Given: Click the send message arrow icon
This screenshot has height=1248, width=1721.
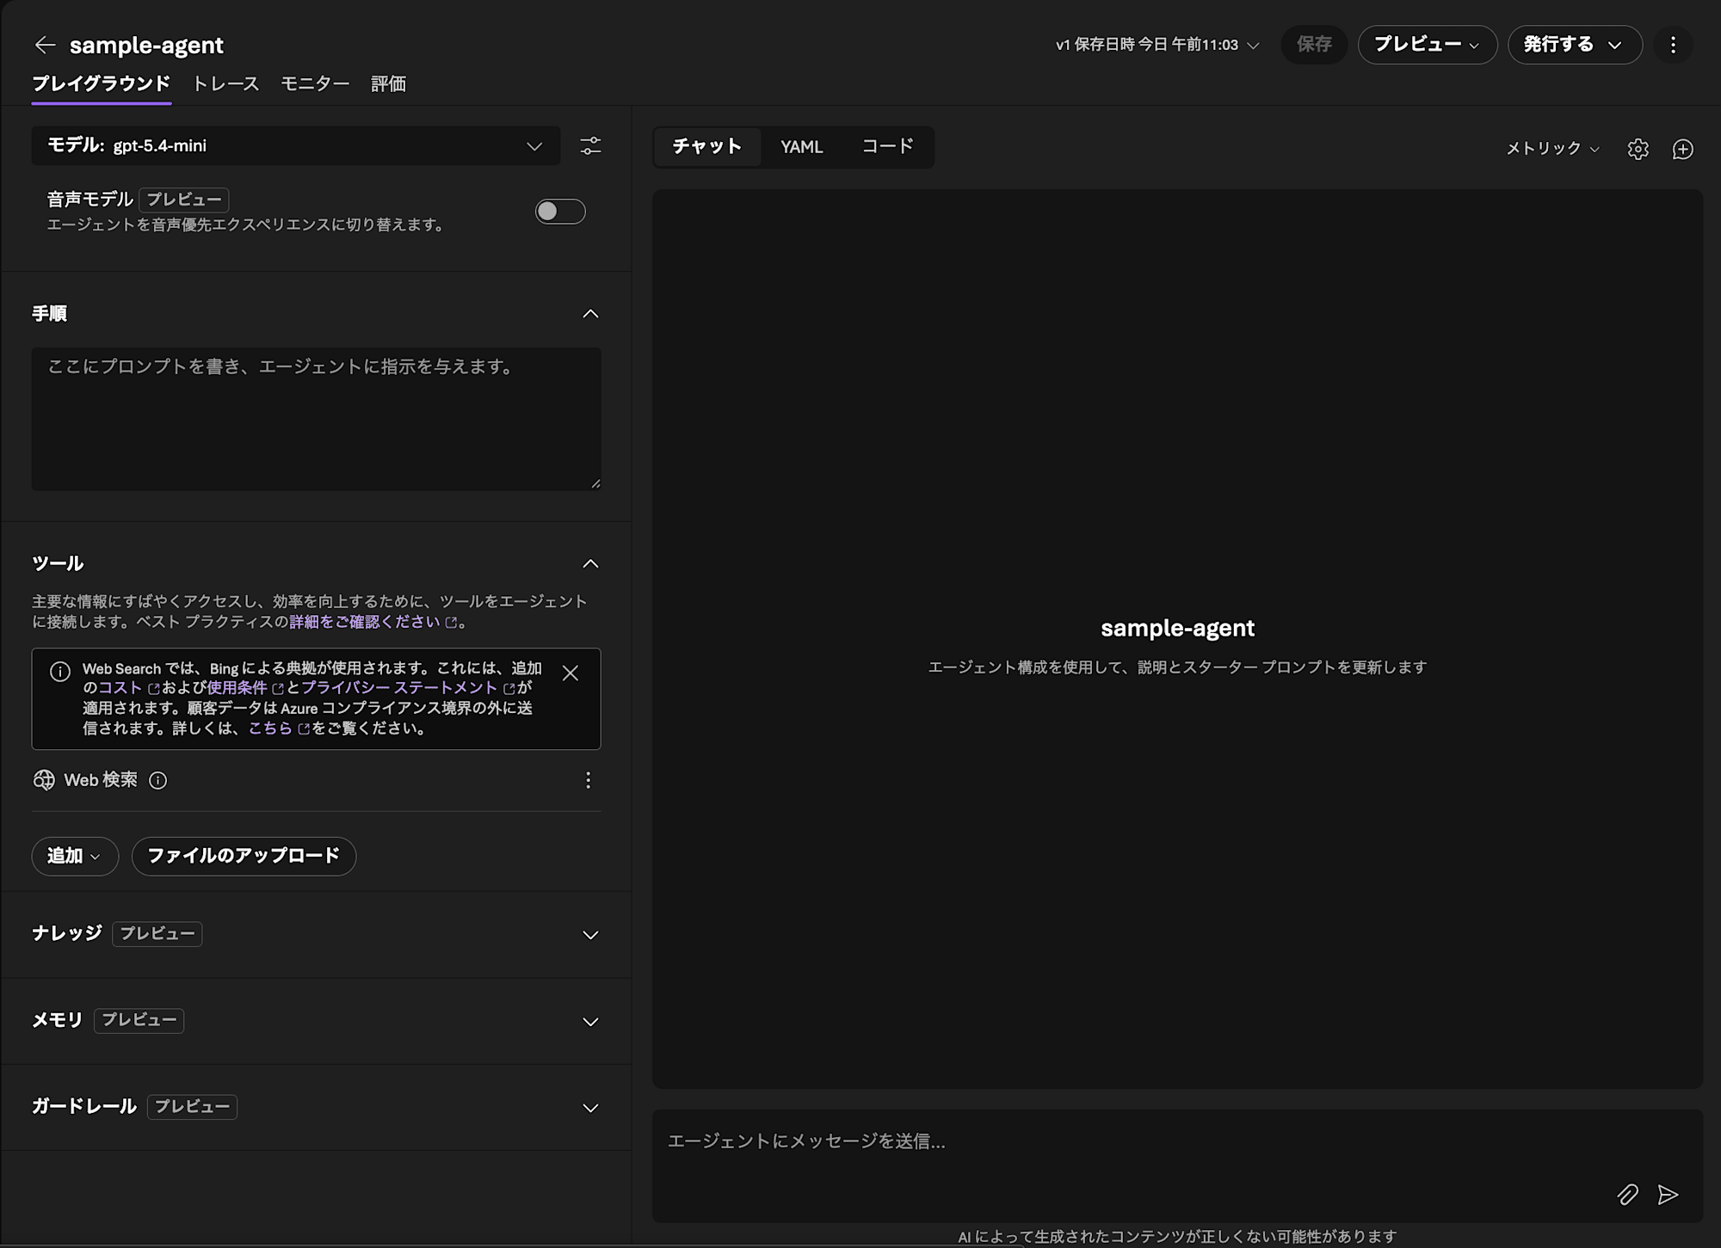Looking at the screenshot, I should tap(1668, 1195).
